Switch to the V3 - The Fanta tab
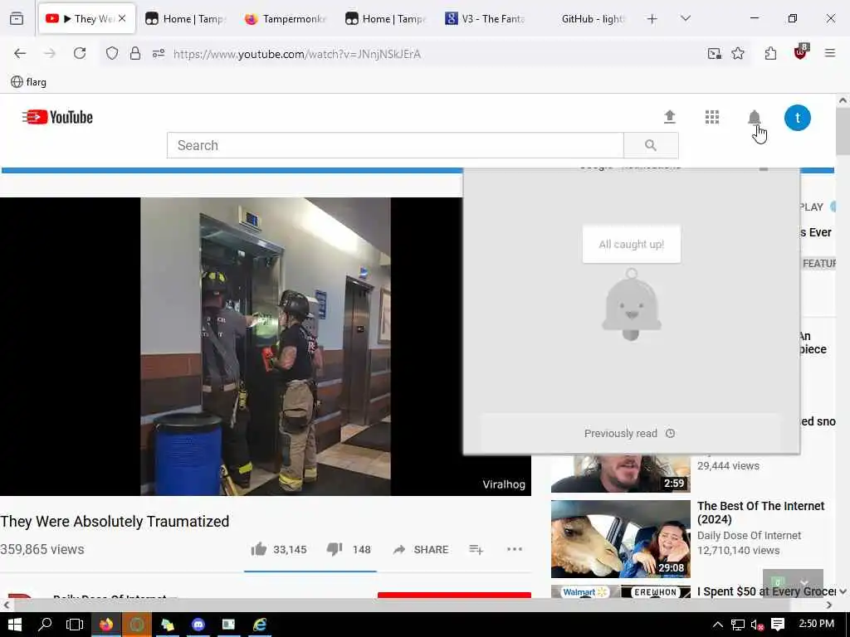Image resolution: width=850 pixels, height=637 pixels. pos(485,18)
